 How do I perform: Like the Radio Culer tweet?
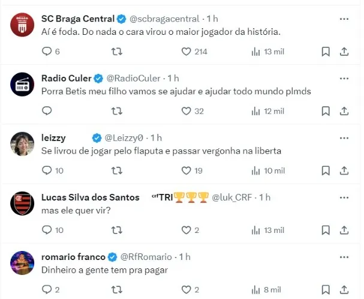186,111
